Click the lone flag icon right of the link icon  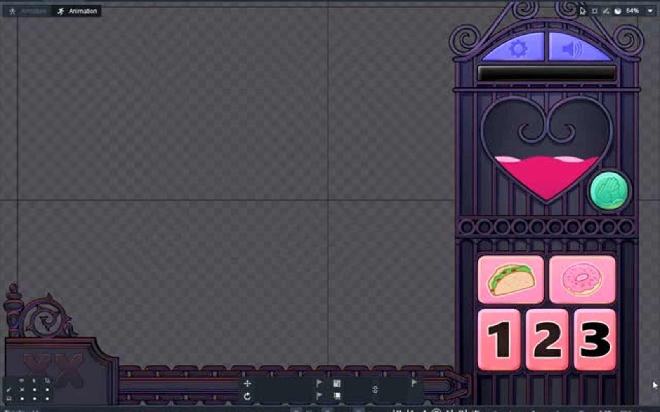click(414, 384)
